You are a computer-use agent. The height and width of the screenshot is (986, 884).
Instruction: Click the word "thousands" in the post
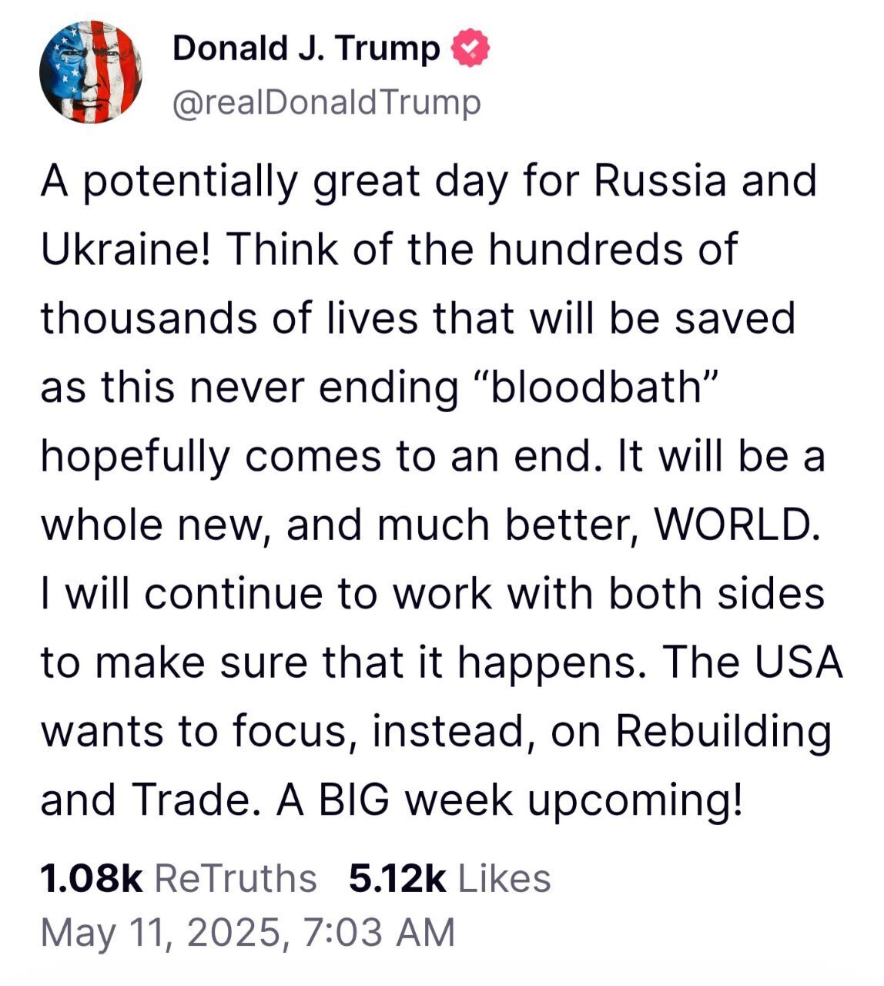148,318
